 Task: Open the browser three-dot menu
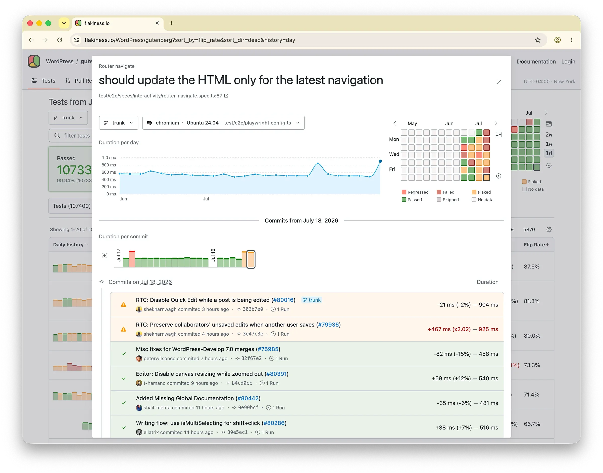coord(571,40)
